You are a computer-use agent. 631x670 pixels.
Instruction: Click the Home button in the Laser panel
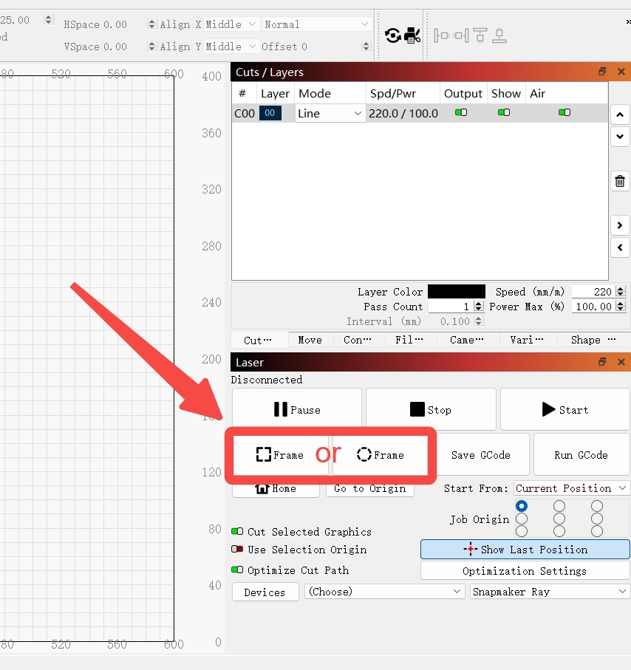click(x=276, y=489)
